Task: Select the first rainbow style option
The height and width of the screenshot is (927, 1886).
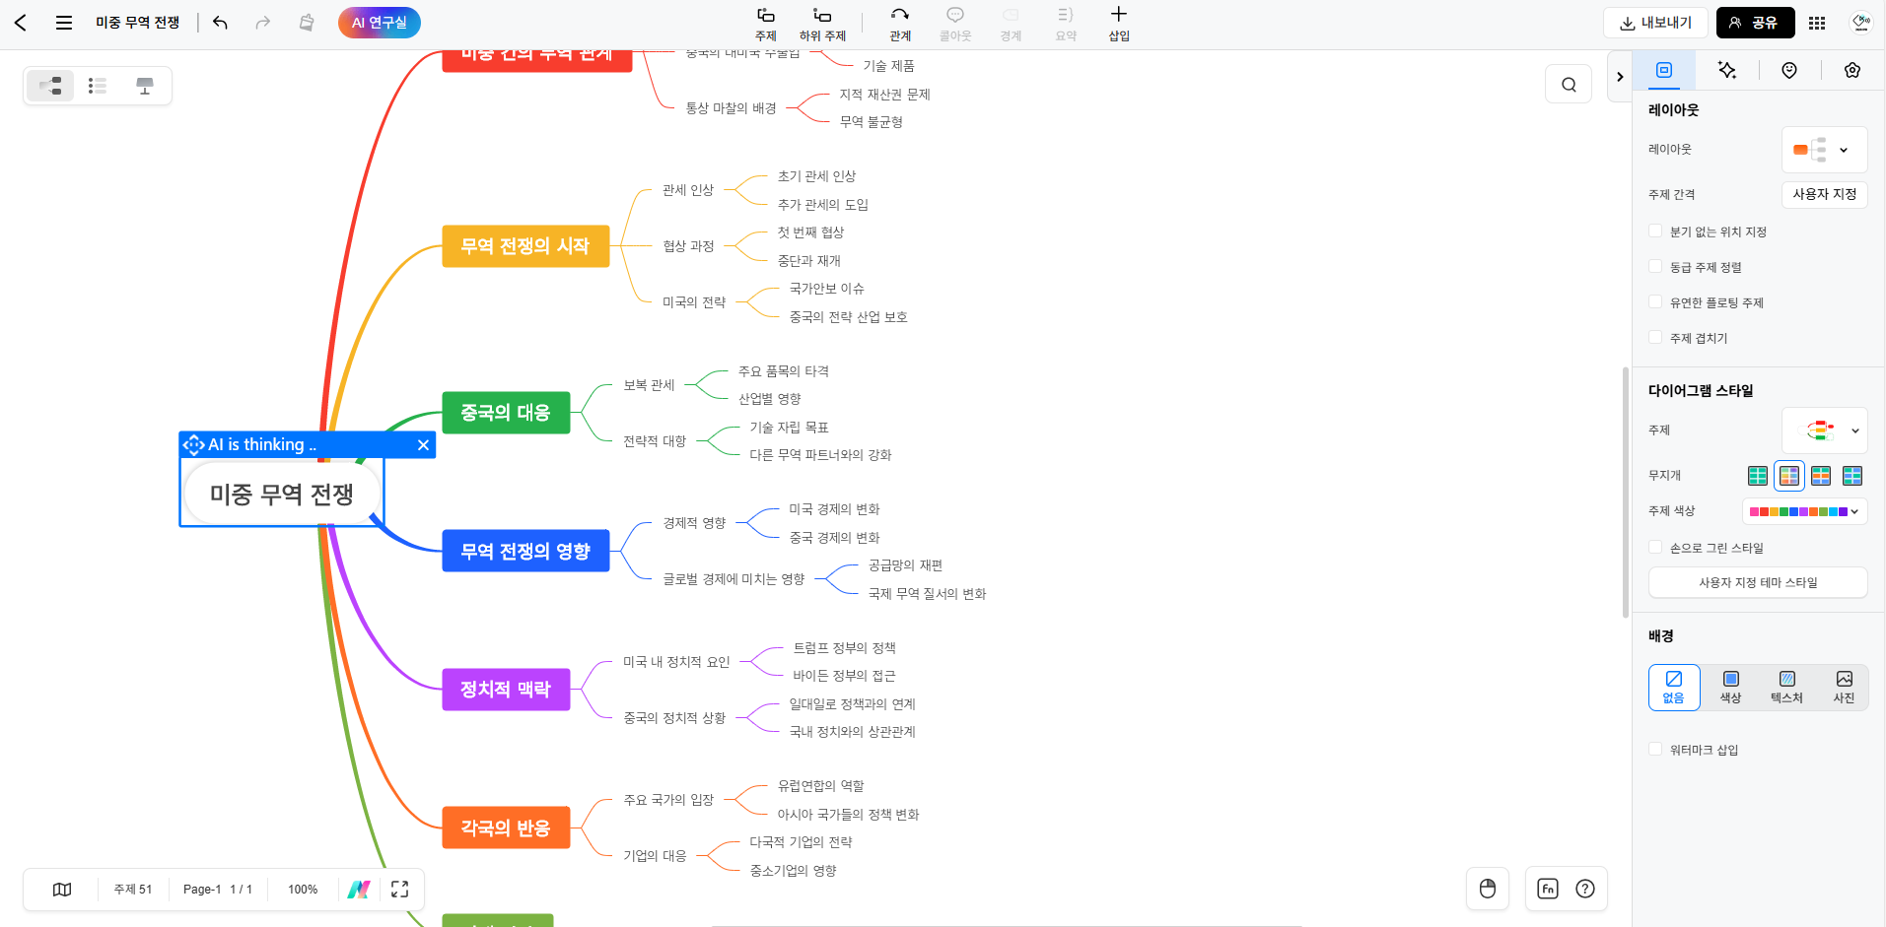Action: (1758, 476)
